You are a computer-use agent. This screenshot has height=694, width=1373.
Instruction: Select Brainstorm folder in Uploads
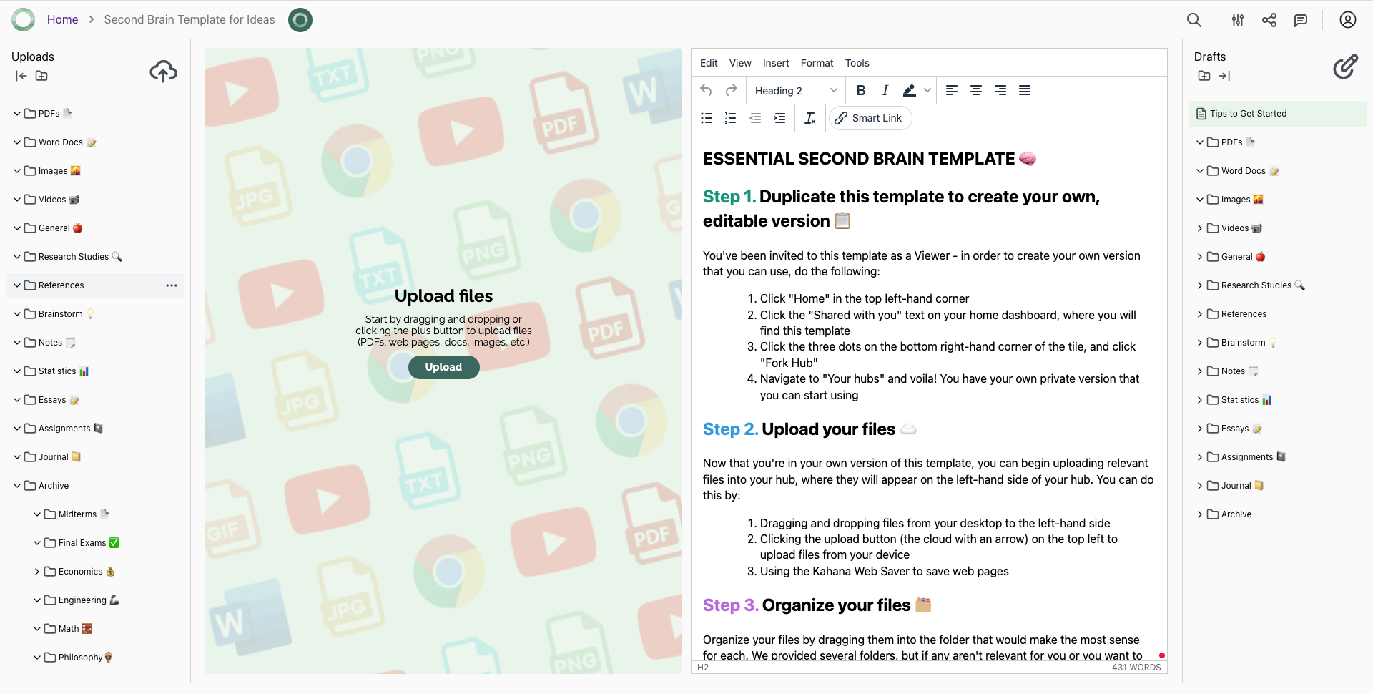[x=95, y=314]
